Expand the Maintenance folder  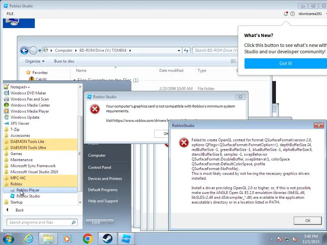click(41, 160)
